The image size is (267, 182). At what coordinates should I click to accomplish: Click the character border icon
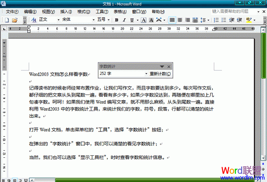tap(143, 20)
